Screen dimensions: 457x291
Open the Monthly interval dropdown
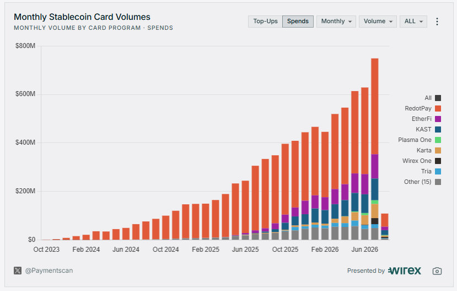(x=336, y=22)
